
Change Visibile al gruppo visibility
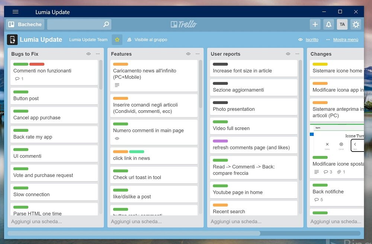[x=151, y=40]
